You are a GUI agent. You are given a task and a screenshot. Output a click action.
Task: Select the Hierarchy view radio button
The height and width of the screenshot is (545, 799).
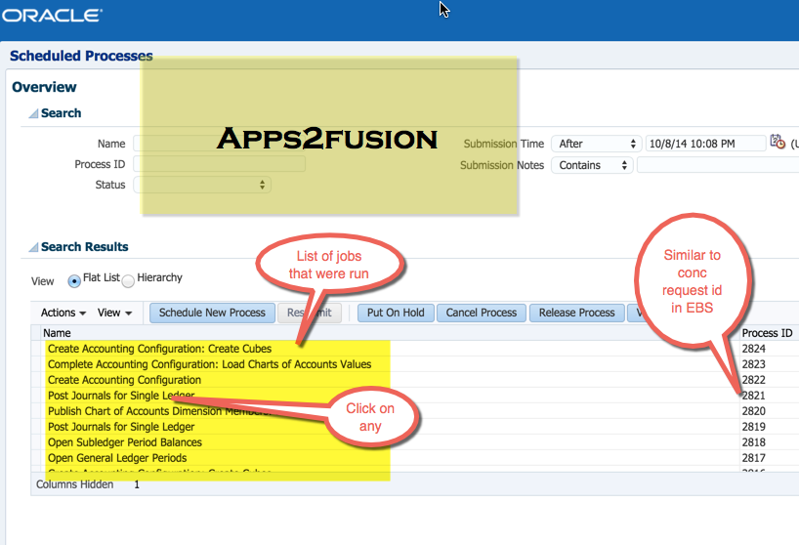128,280
